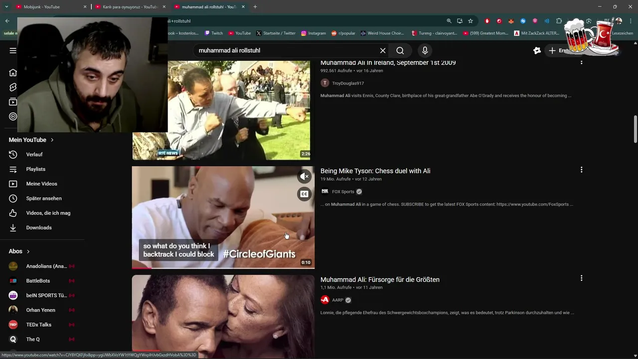The image size is (638, 359).
Task: Open the r/popular Reddit bookmark
Action: (x=343, y=33)
